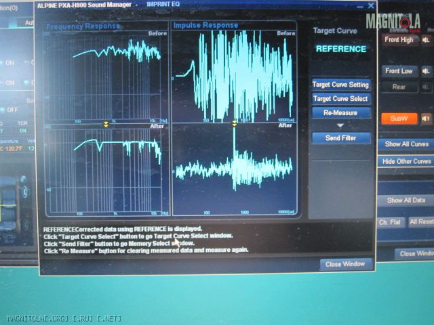Image resolution: width=434 pixels, height=325 pixels.
Task: Select the OFF radio option in background window
Action: coord(9,110)
